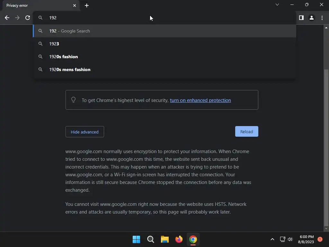Click the magnifier icon beside '192 - Google Search'
The width and height of the screenshot is (329, 247).
click(x=40, y=31)
